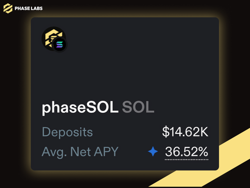This screenshot has width=250, height=188.
Task: Open the PHASE LABS wordmark link
Action: (28, 9)
